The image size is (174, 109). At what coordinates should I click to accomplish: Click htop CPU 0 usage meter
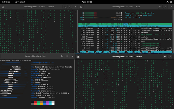(x=102, y=13)
